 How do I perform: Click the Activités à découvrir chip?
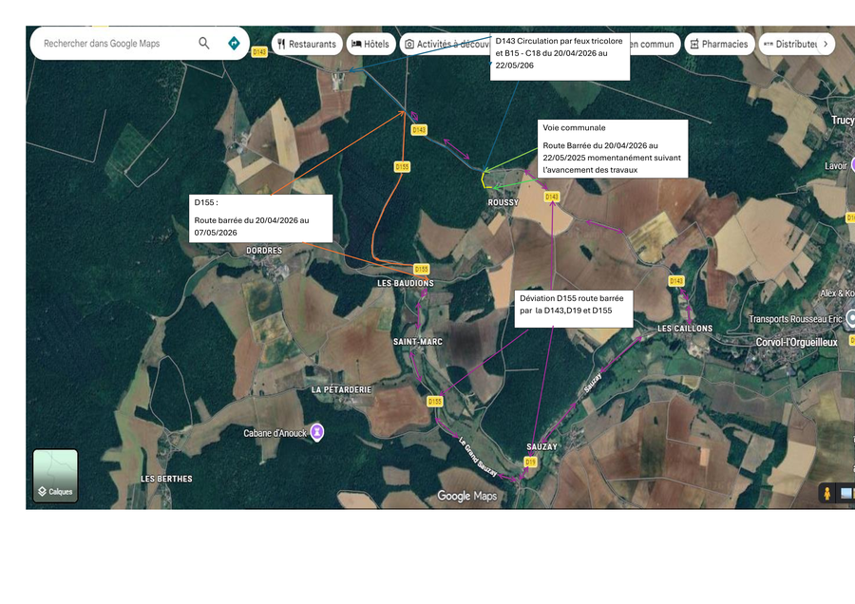tap(445, 44)
